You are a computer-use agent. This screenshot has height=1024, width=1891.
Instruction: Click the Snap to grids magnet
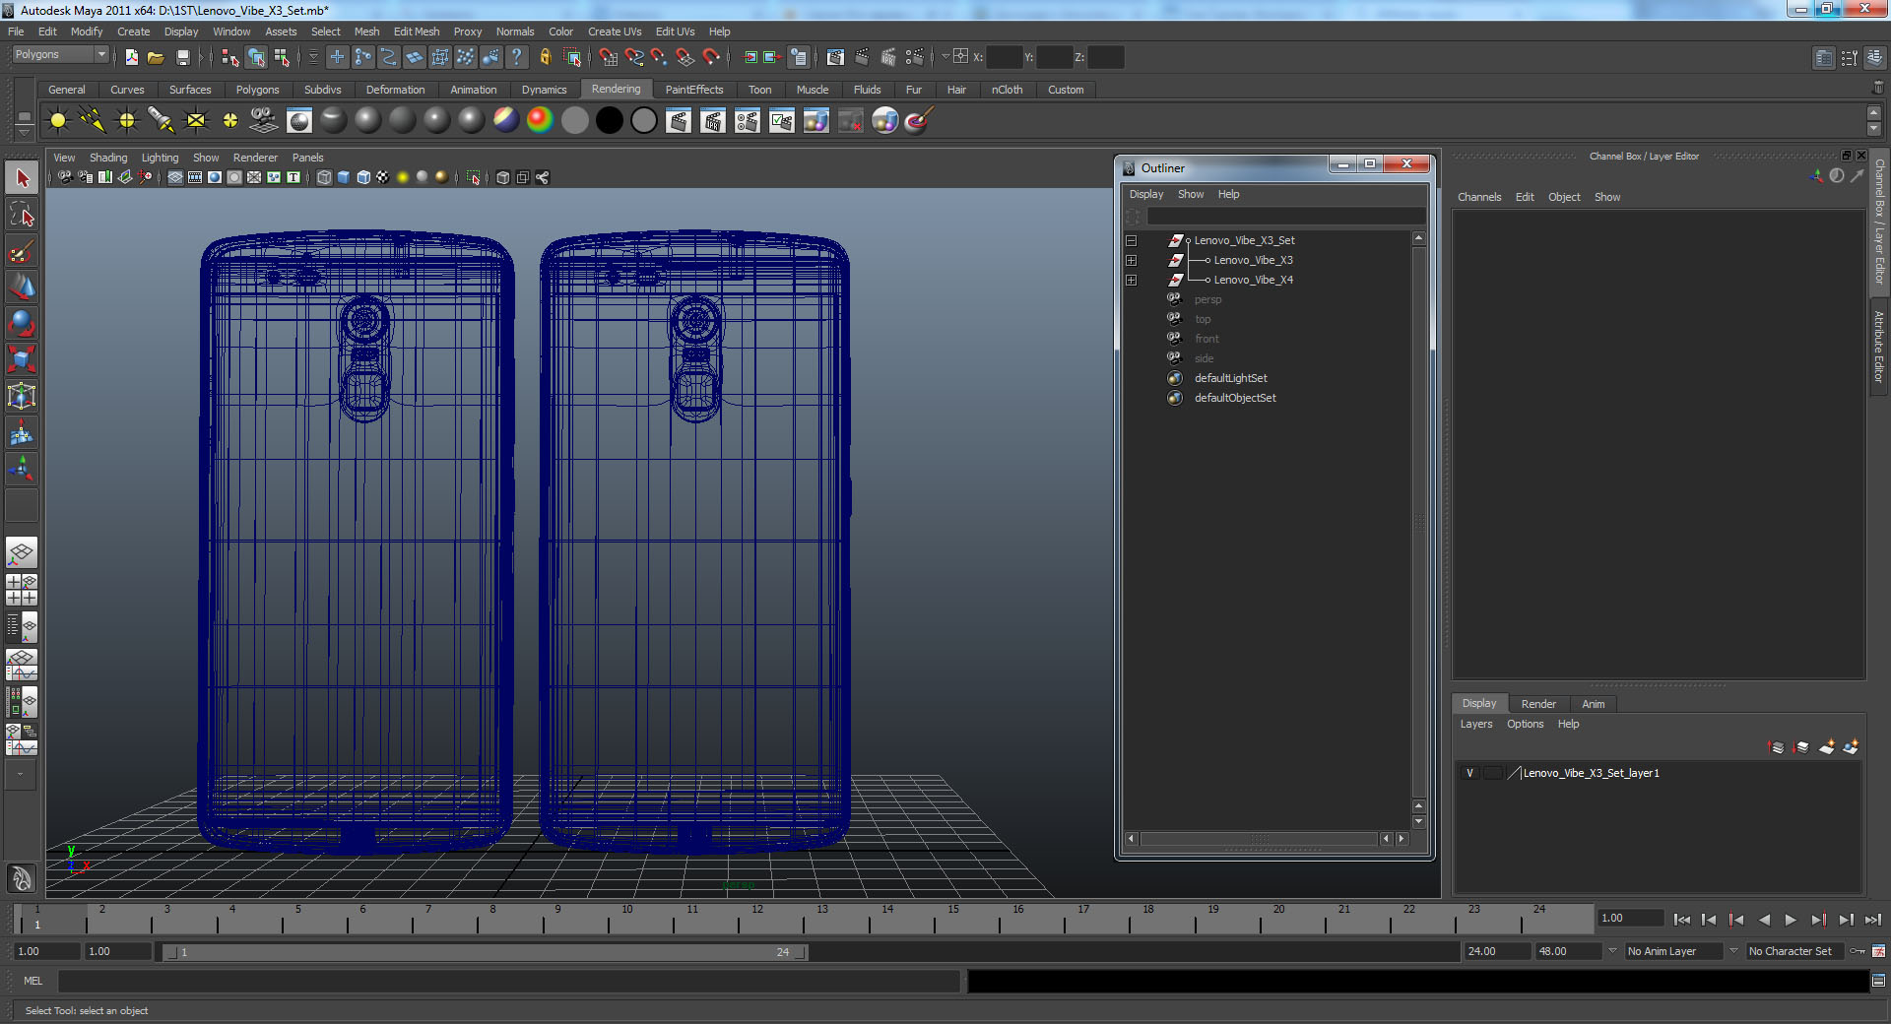(608, 57)
